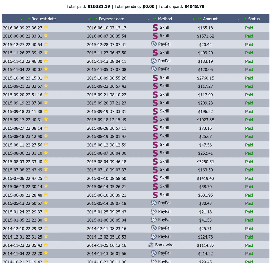This screenshot has height=263, width=272.
Task: Click Paid status in the $252.41 row
Action: [x=249, y=153]
